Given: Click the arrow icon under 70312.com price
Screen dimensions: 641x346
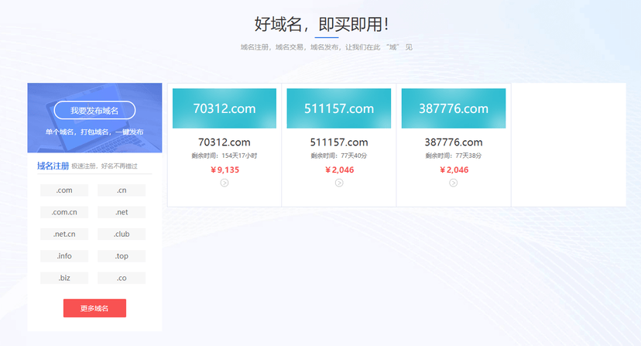Looking at the screenshot, I should 225,183.
